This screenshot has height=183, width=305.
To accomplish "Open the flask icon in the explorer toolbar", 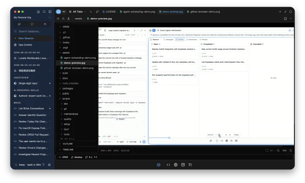I will (x=69, y=19).
